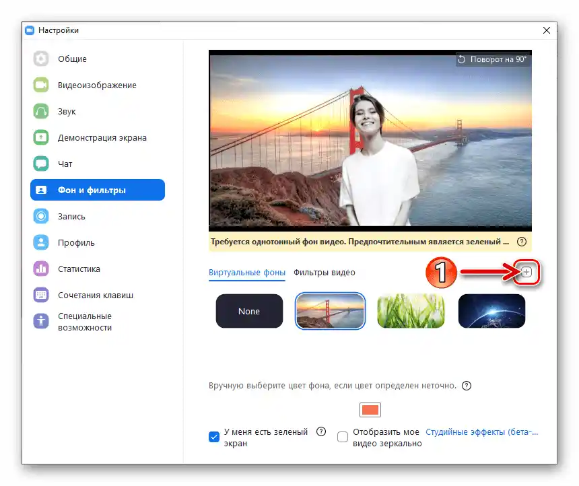
Task: Choose the green grass background thumbnail
Action: pyautogui.click(x=411, y=311)
